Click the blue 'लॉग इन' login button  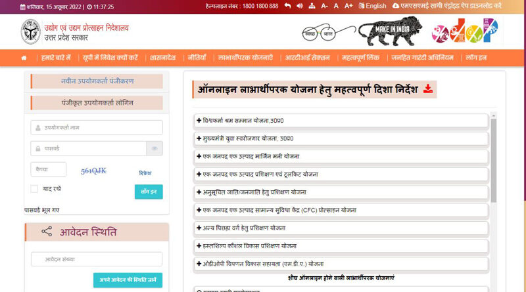coord(149,192)
